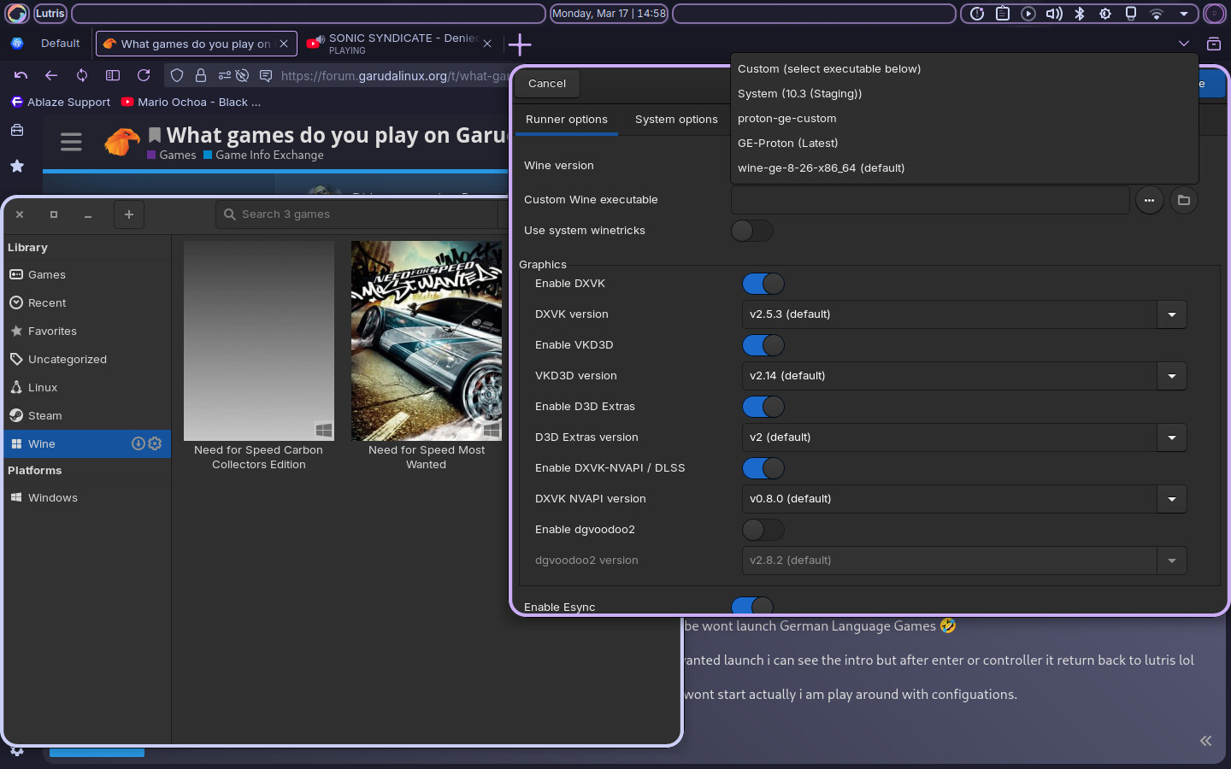Open the Game Info Exchange category link

click(263, 155)
